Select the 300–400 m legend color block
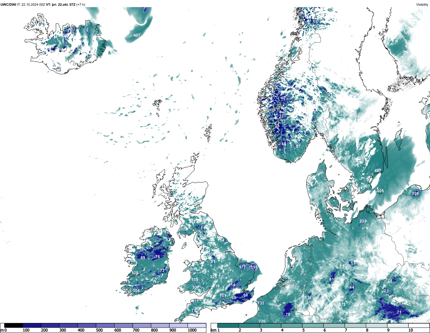This screenshot has width=430, height=333. click(x=69, y=325)
